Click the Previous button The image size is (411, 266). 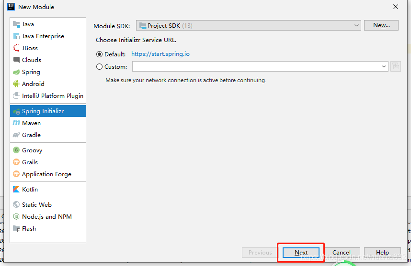click(260, 253)
